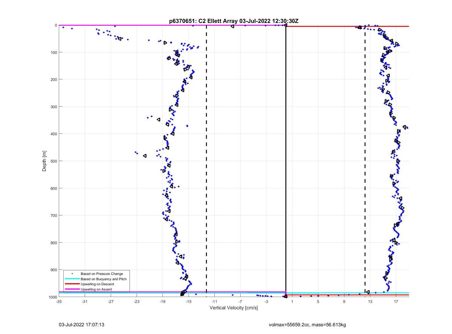Click y-axis tick label '200'

point(53,80)
